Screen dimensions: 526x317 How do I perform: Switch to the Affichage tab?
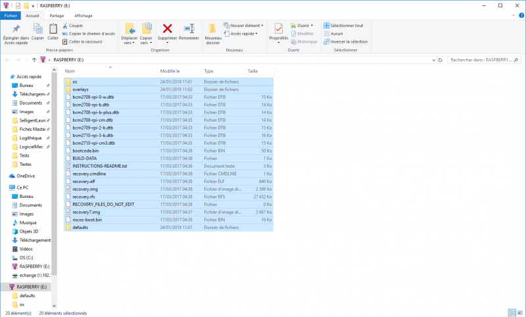point(84,15)
